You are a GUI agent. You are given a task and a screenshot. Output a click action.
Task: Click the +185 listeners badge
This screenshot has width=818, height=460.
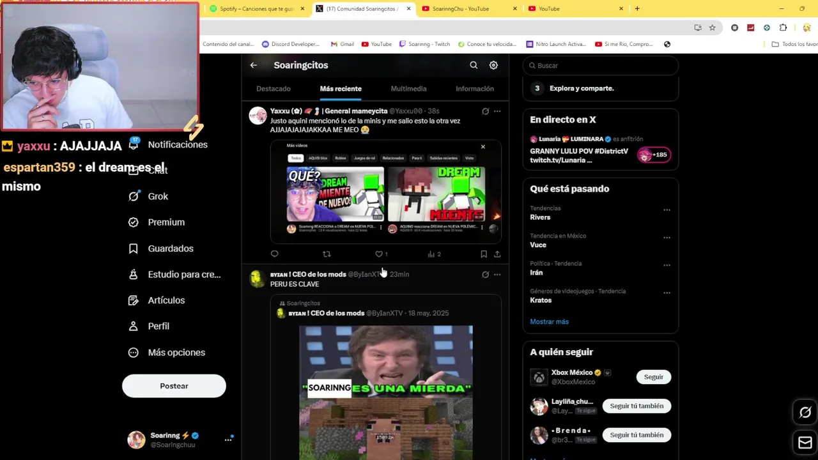[x=654, y=155]
